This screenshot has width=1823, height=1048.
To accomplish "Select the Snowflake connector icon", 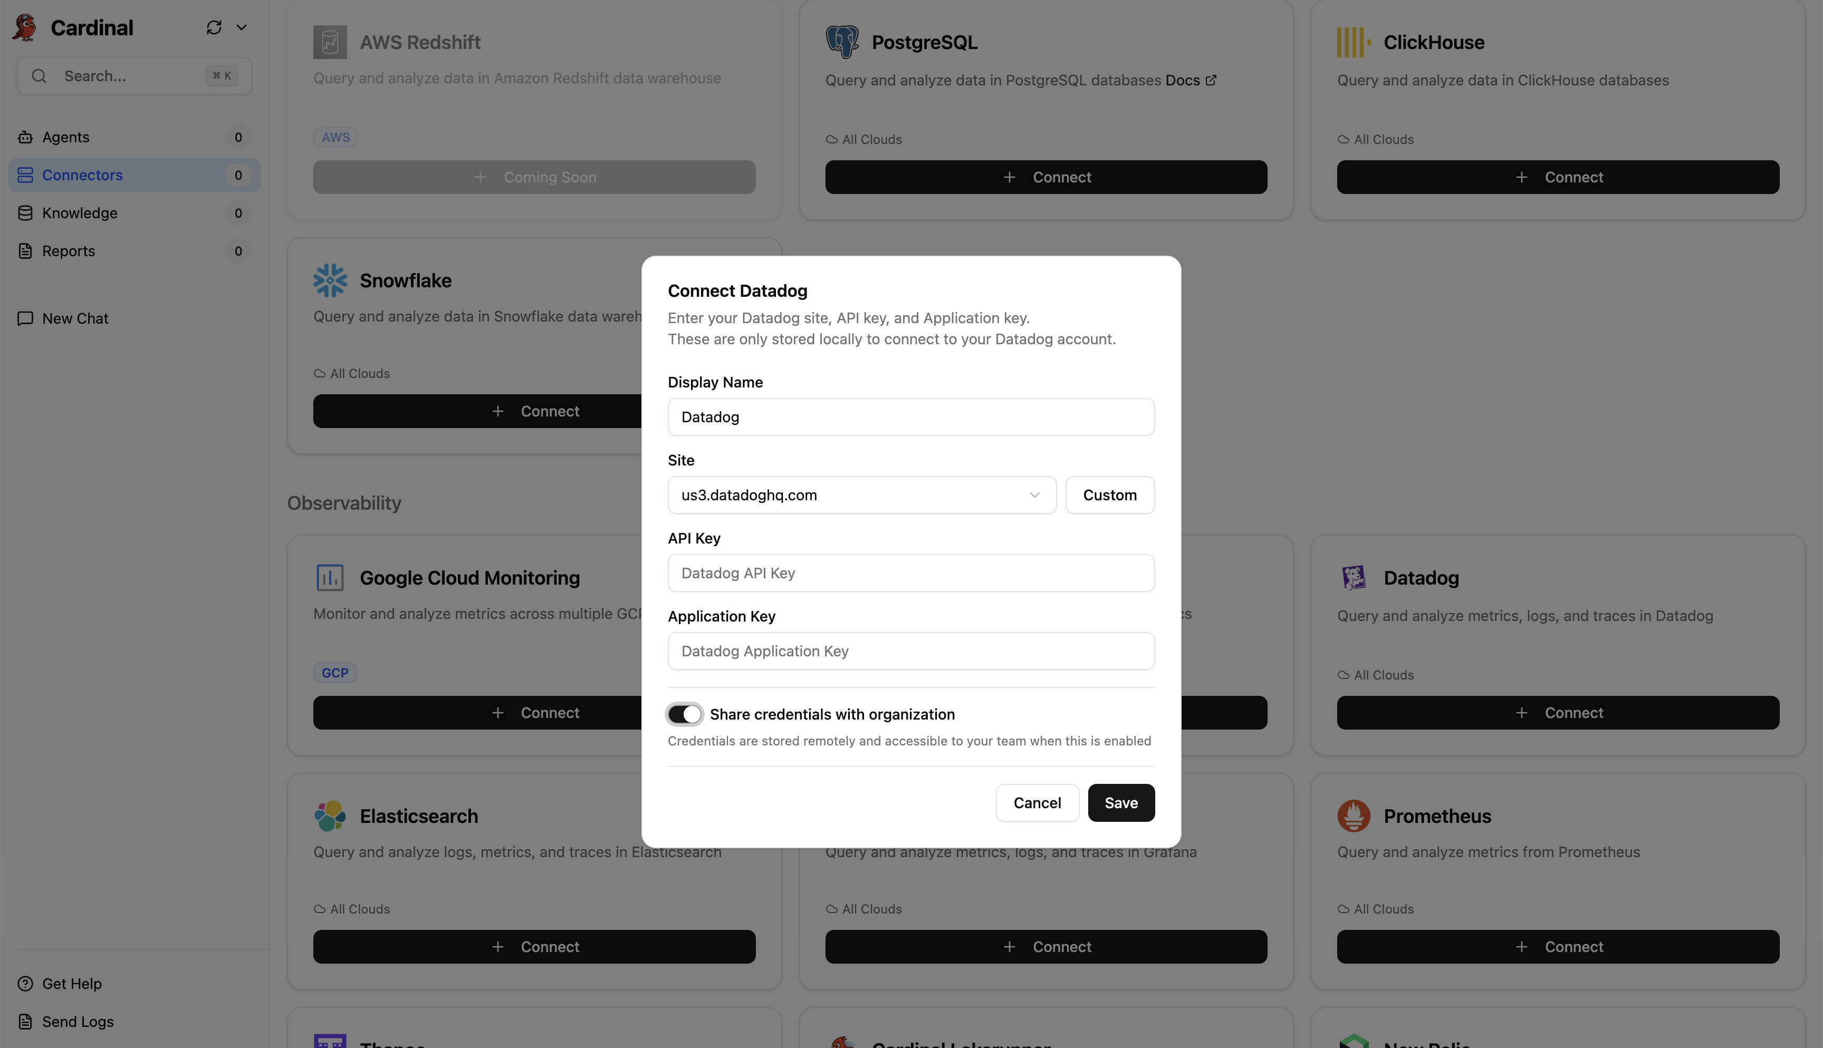I will pos(330,280).
